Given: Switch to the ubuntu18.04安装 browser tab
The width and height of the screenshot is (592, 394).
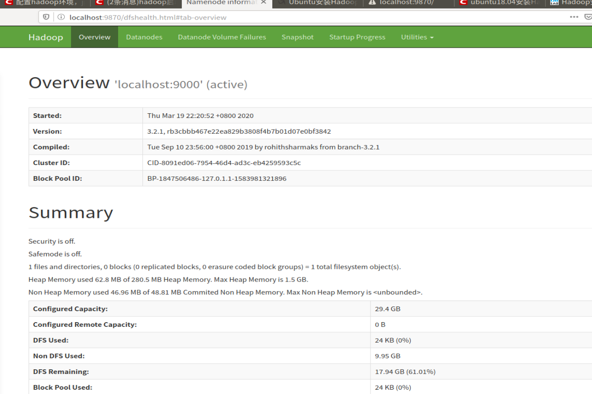Looking at the screenshot, I should (x=500, y=3).
